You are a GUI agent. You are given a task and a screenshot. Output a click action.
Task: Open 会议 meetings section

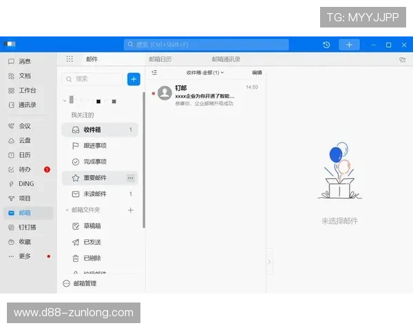point(24,126)
